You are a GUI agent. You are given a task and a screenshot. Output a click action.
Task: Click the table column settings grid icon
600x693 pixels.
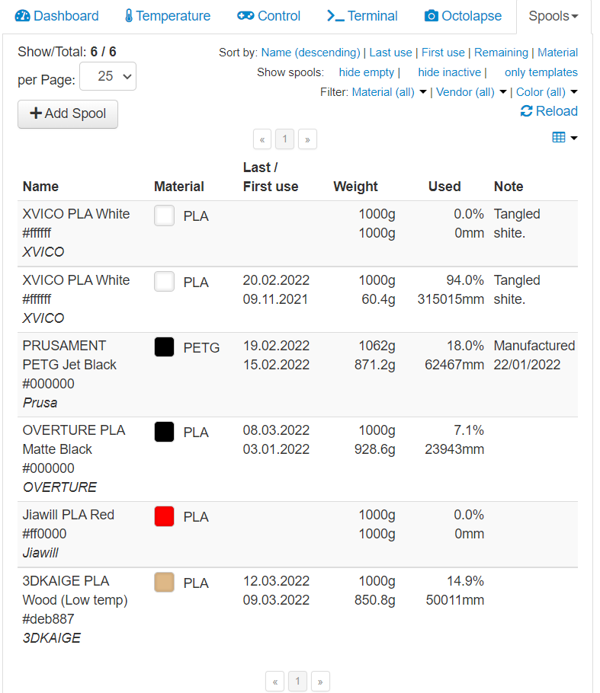pyautogui.click(x=560, y=136)
